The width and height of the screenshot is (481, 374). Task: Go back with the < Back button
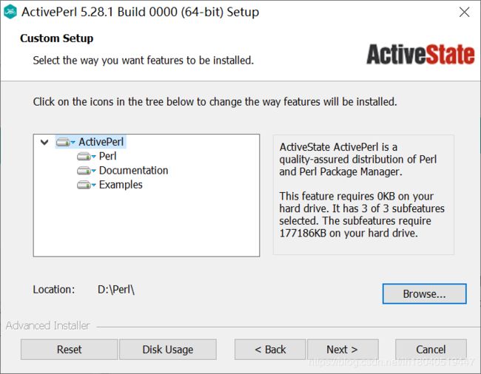(270, 350)
